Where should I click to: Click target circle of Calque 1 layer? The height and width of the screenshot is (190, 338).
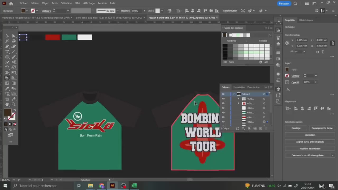coord(264,94)
